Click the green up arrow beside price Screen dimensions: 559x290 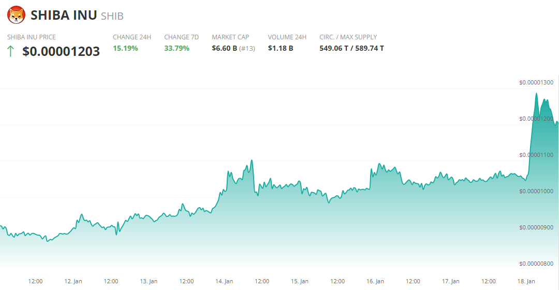click(x=10, y=51)
